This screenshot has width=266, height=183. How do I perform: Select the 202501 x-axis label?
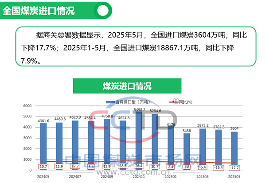[171, 176]
